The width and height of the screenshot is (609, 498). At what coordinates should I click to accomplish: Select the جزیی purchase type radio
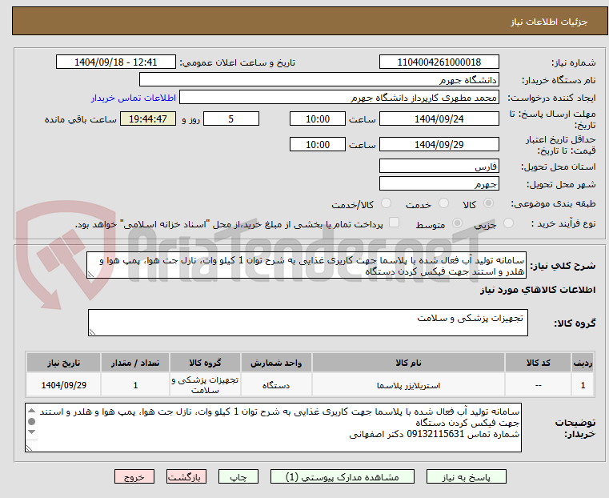(508, 223)
